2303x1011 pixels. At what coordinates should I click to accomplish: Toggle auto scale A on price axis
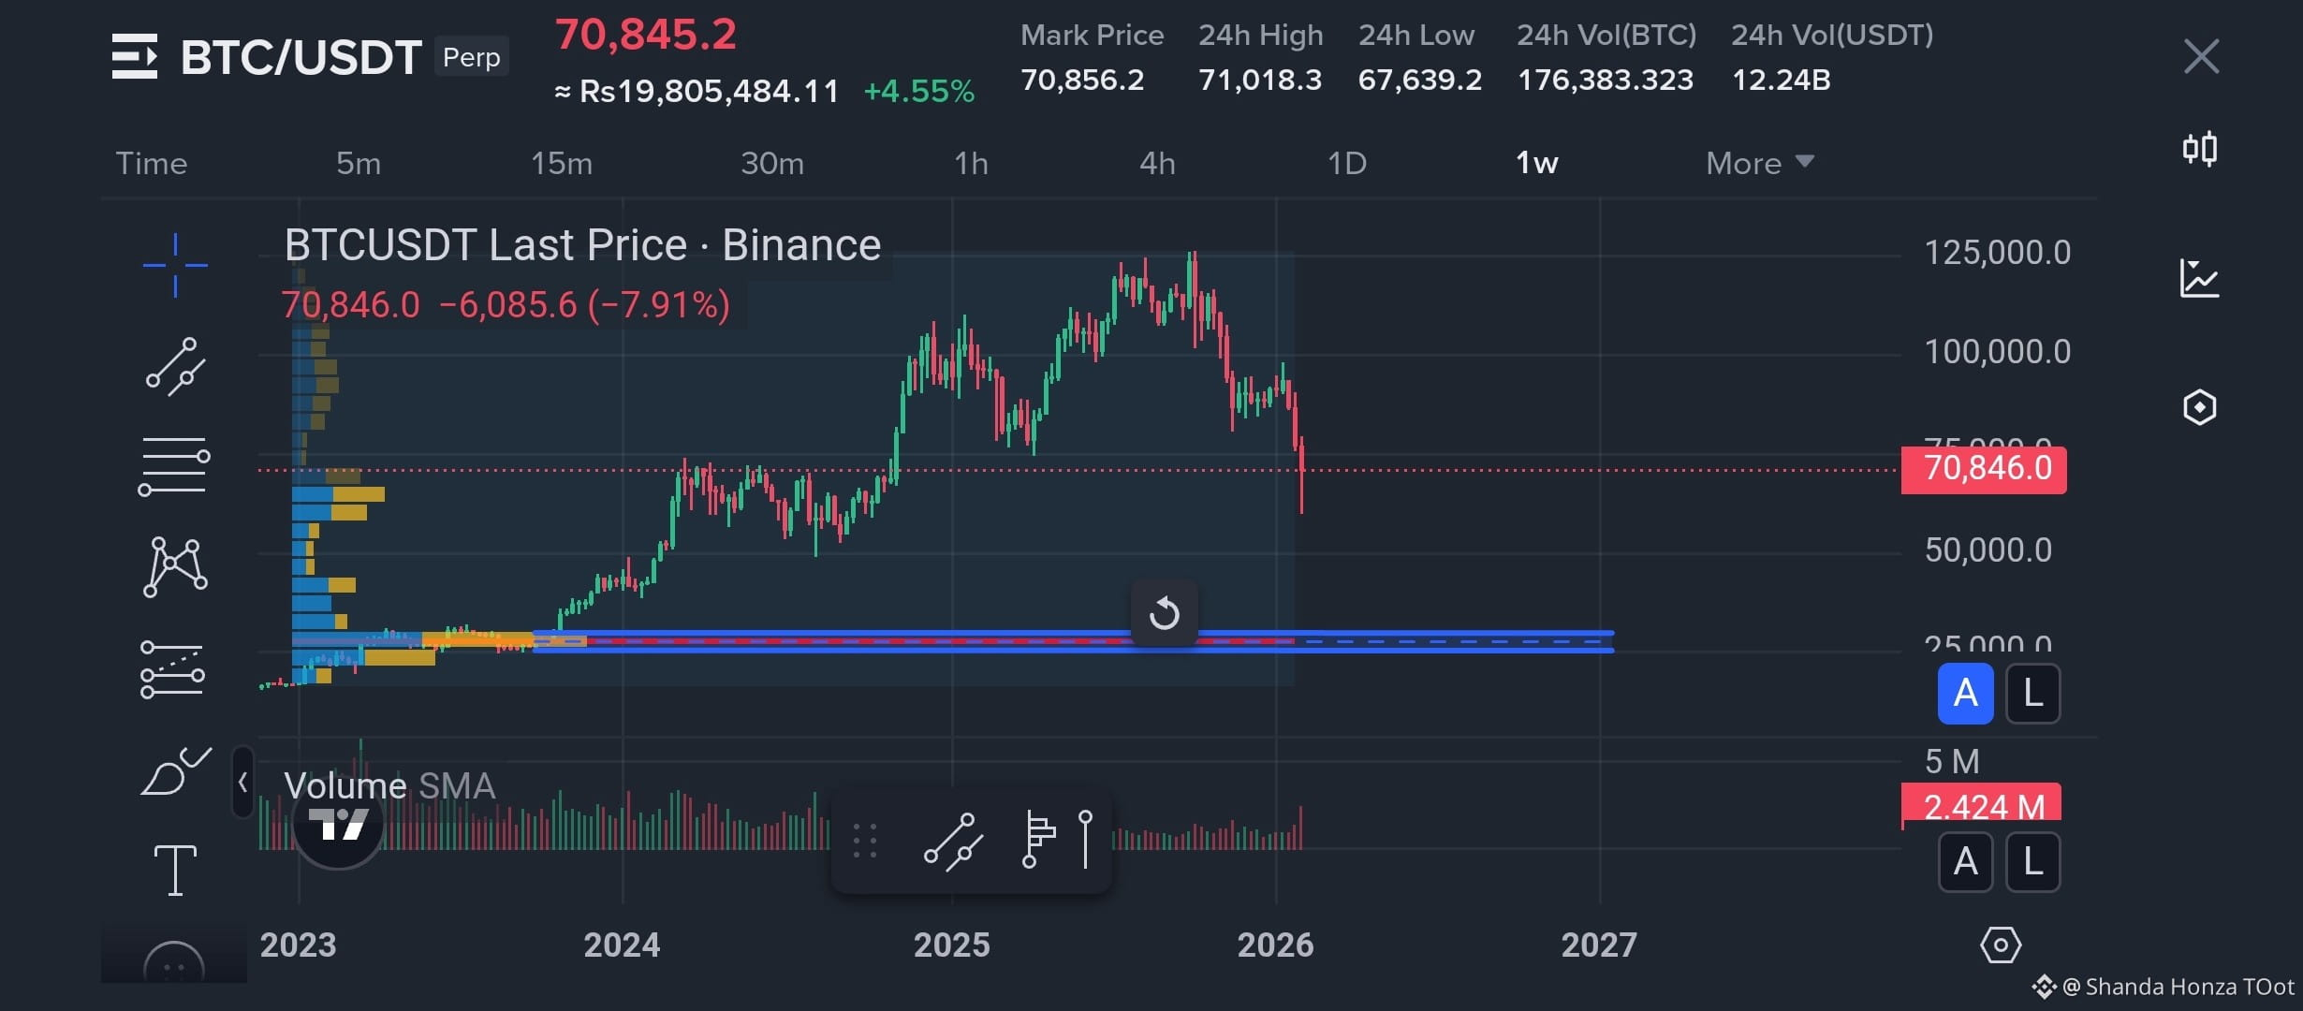(1966, 694)
